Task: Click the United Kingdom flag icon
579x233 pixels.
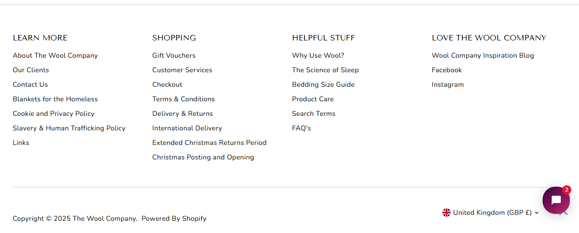Action: [x=446, y=213]
